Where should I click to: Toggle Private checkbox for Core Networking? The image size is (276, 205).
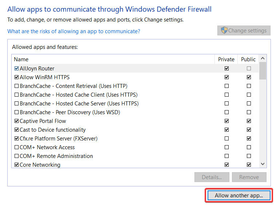227,165
